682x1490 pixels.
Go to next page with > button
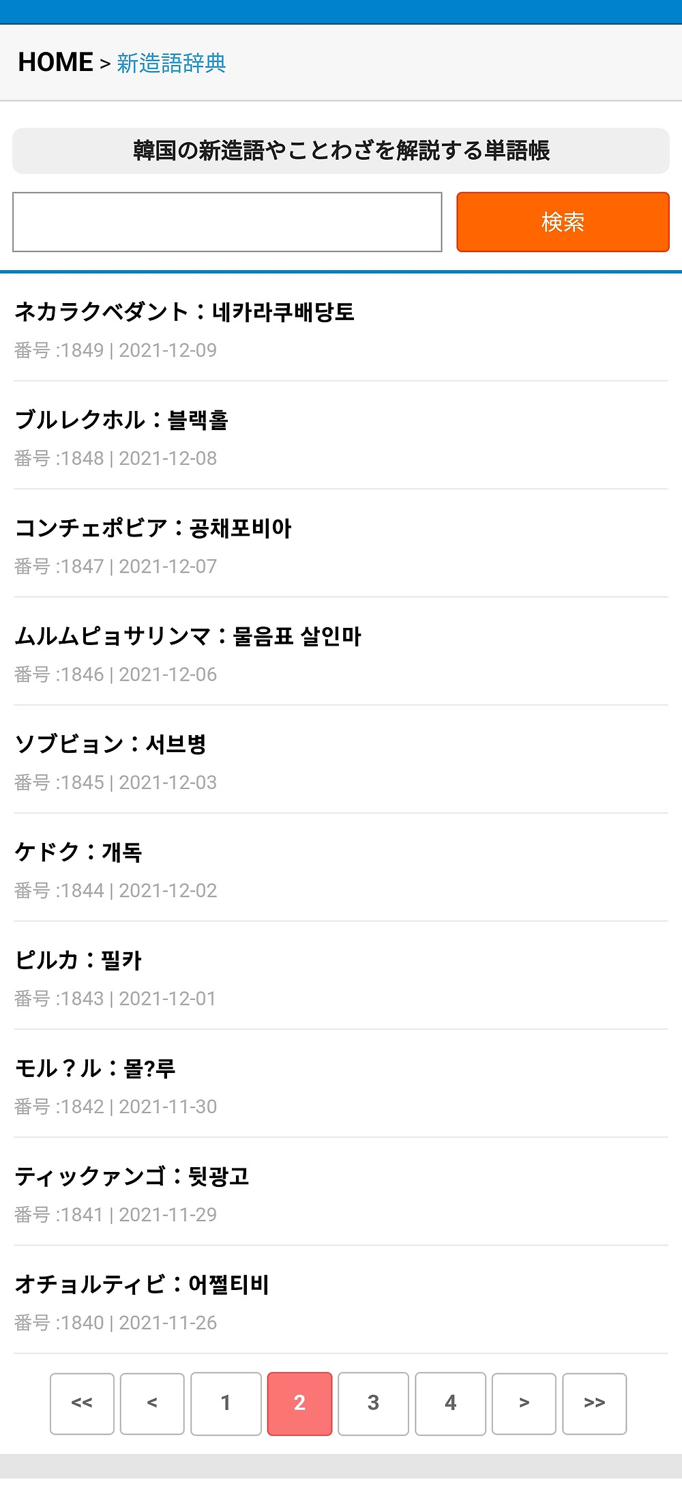(524, 1404)
